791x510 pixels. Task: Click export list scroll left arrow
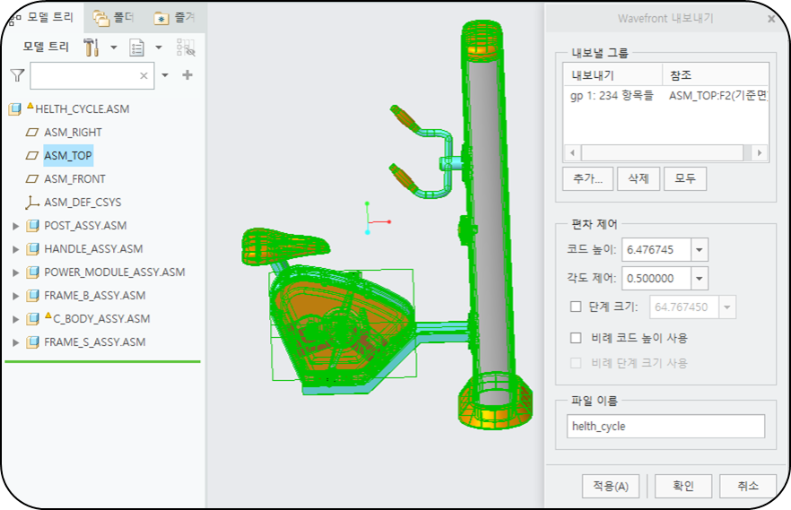coord(572,152)
